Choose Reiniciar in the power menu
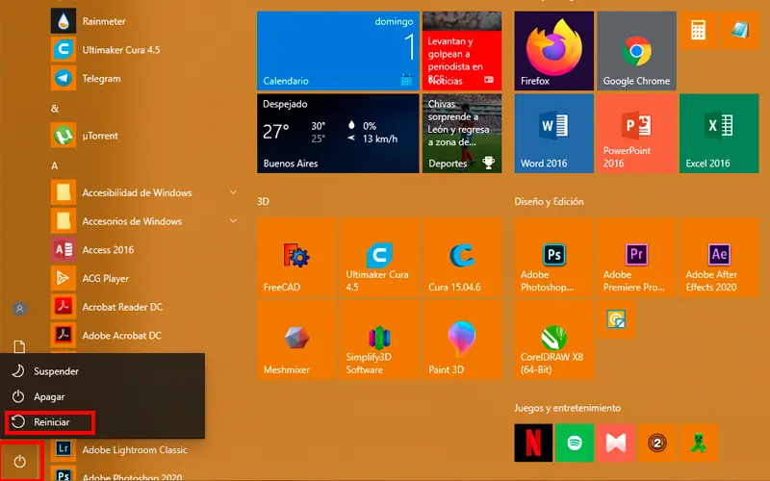The height and width of the screenshot is (481, 770). click(102, 422)
